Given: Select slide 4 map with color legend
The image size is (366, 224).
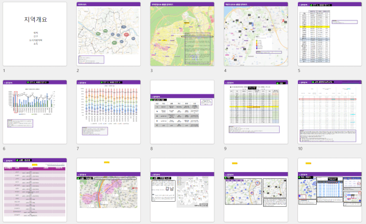Looking at the screenshot, I should (x=256, y=34).
